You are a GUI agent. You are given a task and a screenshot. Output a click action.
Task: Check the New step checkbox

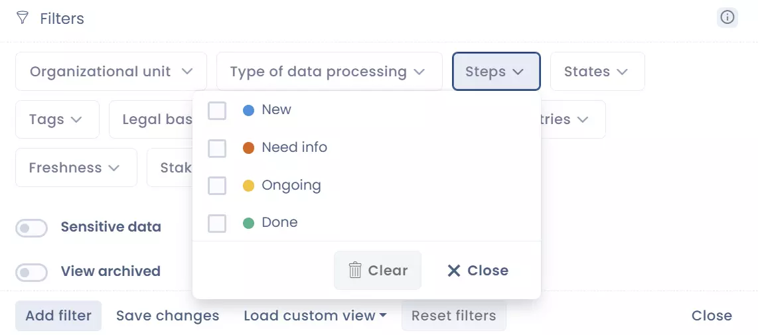[217, 110]
